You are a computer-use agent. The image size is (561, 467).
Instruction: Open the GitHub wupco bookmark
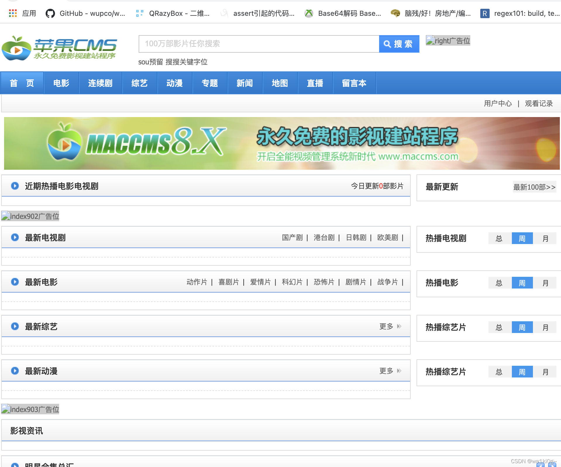point(85,13)
